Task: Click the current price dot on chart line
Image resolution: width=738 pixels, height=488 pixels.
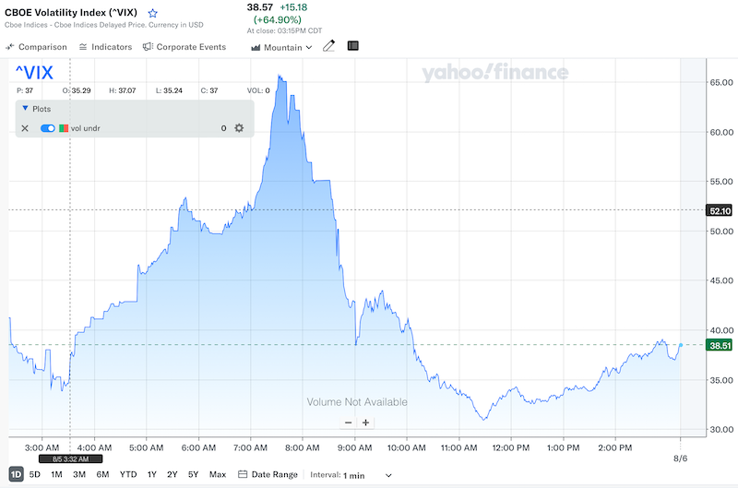Action: point(681,345)
